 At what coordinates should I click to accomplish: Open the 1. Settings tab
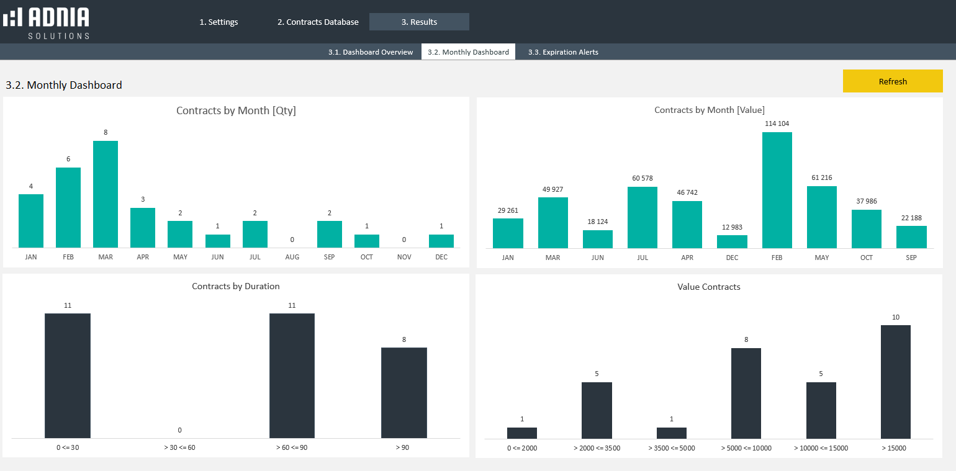pos(219,22)
